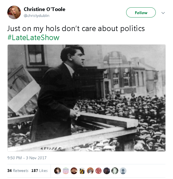Screen dimensions: 173x179
Task: Click the first liker avatar after Likes
Action: (57, 171)
